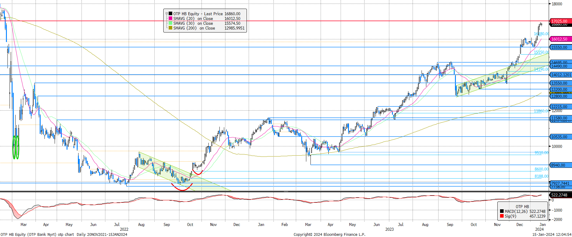Click the cyan '11860.00' annotation label
The image size is (572, 237).
point(541,111)
